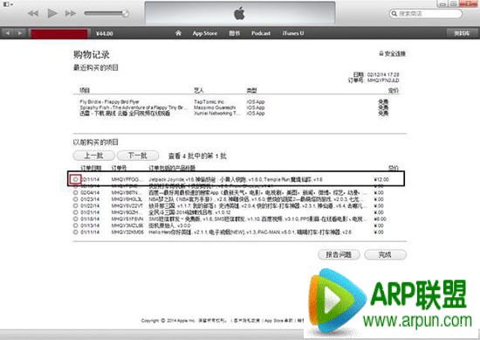Viewport: 480px width, 340px height.
Task: Click the rewind playback button
Action: pyautogui.click(x=33, y=13)
